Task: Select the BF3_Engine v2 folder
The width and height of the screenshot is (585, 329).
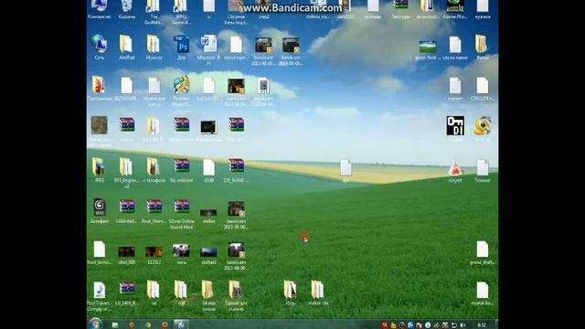Action: click(126, 167)
